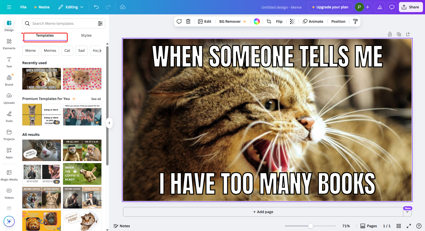Image resolution: width=425 pixels, height=231 pixels.
Task: Click Add page bar
Action: coord(263,212)
